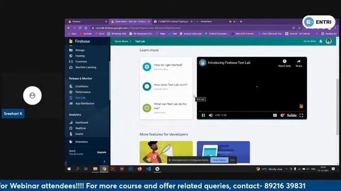
Task: Reload the page with refresh icon
Action: 80,28
